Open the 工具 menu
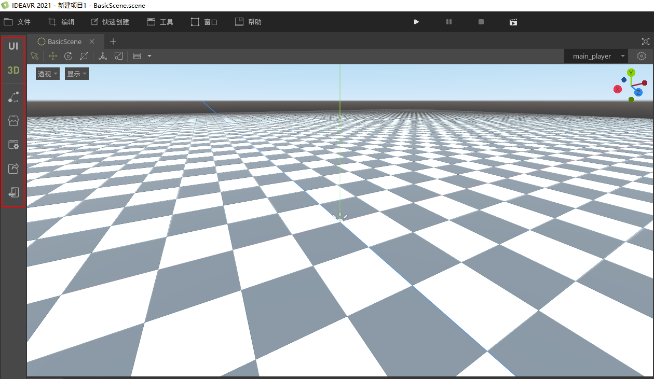The height and width of the screenshot is (379, 654). click(x=160, y=22)
